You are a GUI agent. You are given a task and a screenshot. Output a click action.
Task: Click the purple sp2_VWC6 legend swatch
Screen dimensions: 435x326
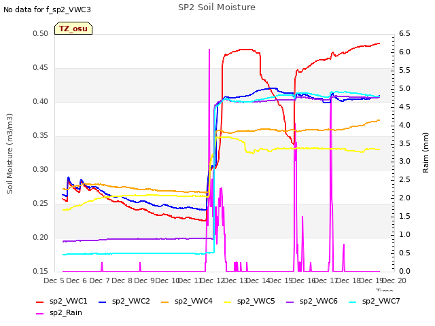[x=290, y=302]
